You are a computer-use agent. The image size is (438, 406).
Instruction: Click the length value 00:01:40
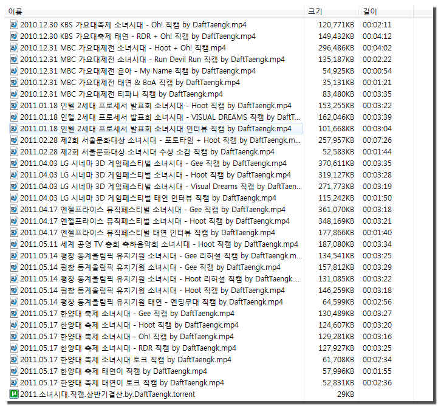[377, 233]
